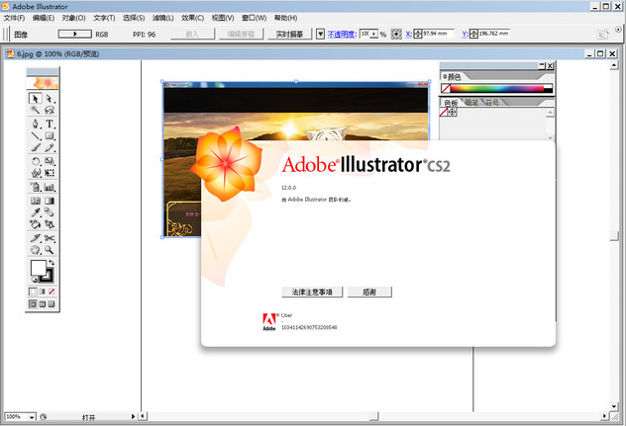Select the Type tool

coord(50,124)
